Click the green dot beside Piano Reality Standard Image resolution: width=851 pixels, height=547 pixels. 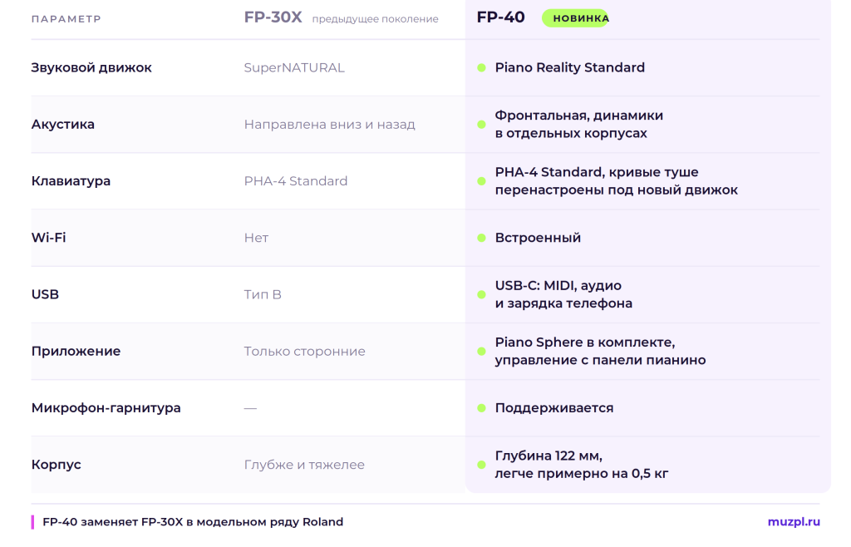click(x=481, y=68)
